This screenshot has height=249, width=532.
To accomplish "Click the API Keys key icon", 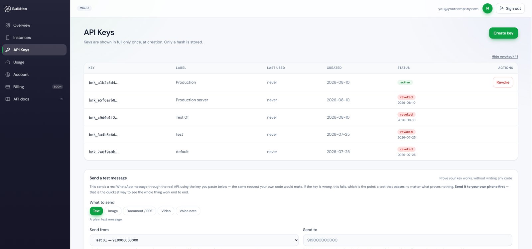I will tap(8, 50).
